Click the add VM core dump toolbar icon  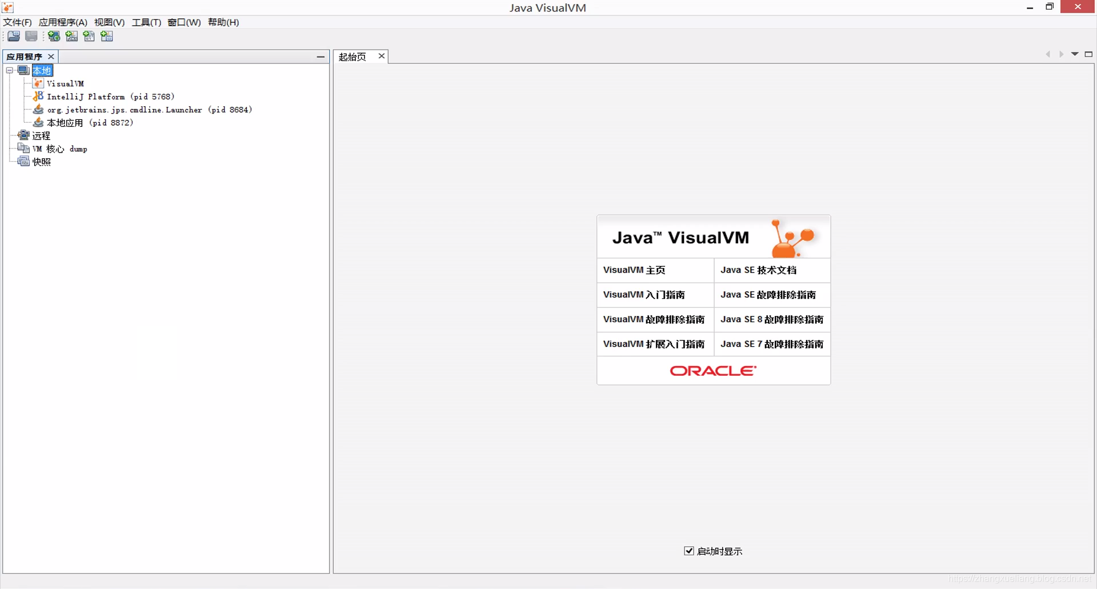[89, 36]
